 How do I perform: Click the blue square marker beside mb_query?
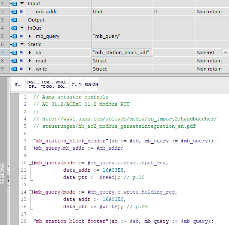22,36
